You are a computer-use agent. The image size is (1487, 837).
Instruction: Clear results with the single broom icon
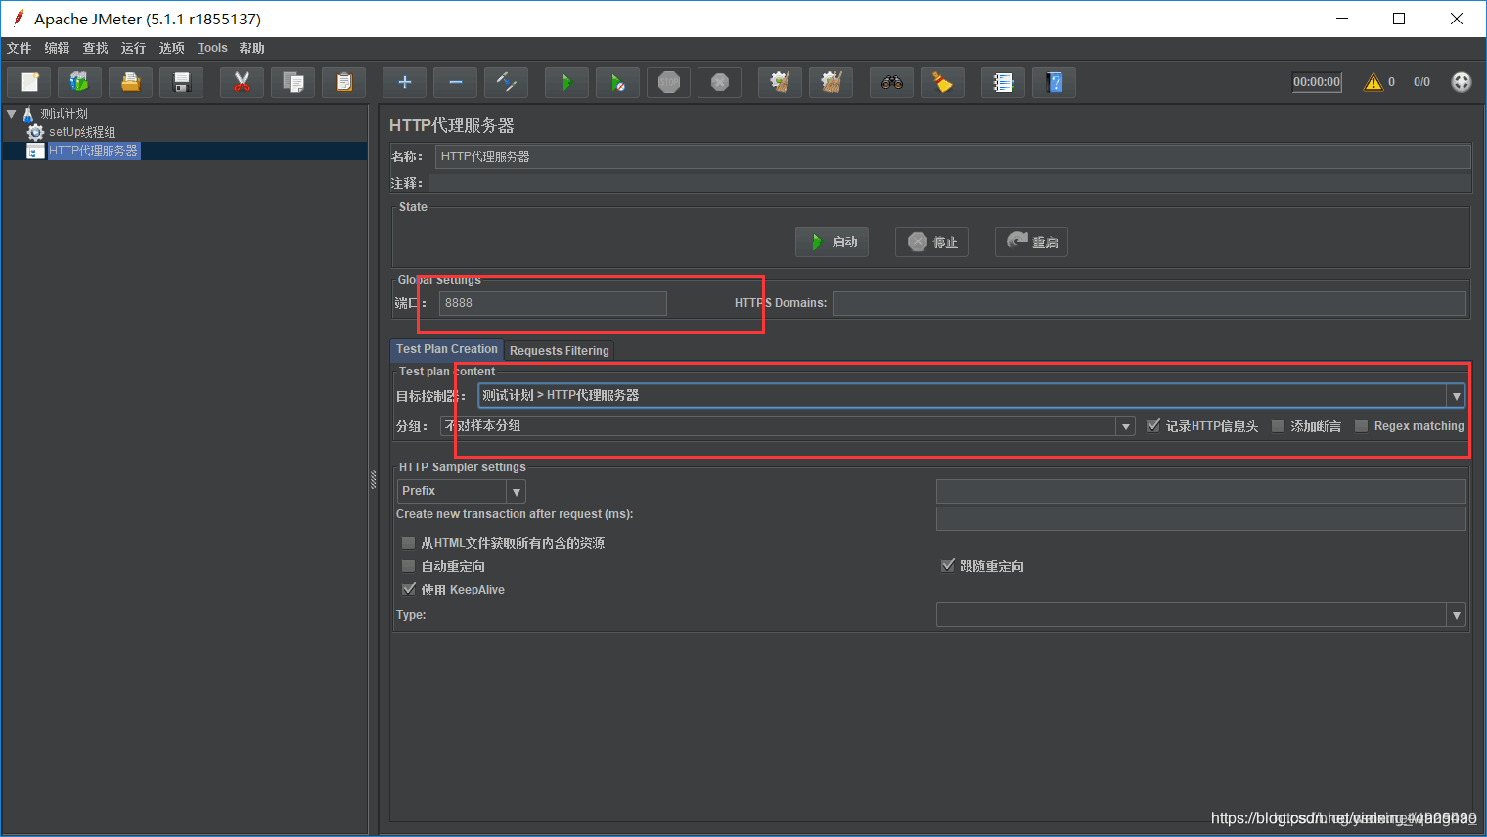tap(780, 82)
